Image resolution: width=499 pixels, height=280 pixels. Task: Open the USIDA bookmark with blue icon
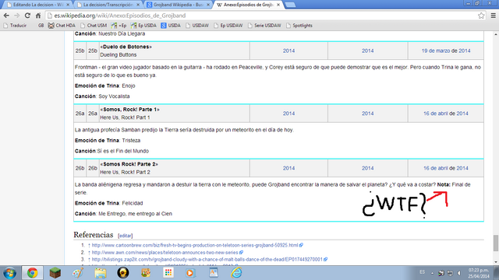point(171,26)
